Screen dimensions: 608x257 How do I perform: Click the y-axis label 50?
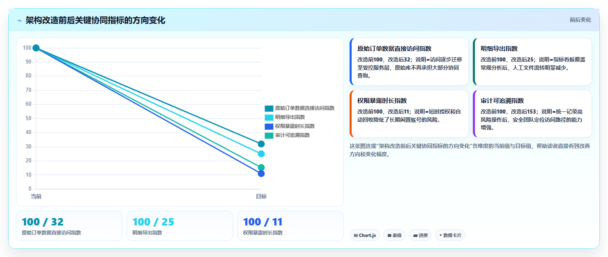click(28, 118)
